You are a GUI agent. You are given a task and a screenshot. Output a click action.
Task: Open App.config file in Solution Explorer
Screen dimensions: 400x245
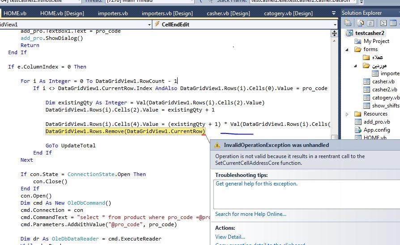[x=376, y=130]
